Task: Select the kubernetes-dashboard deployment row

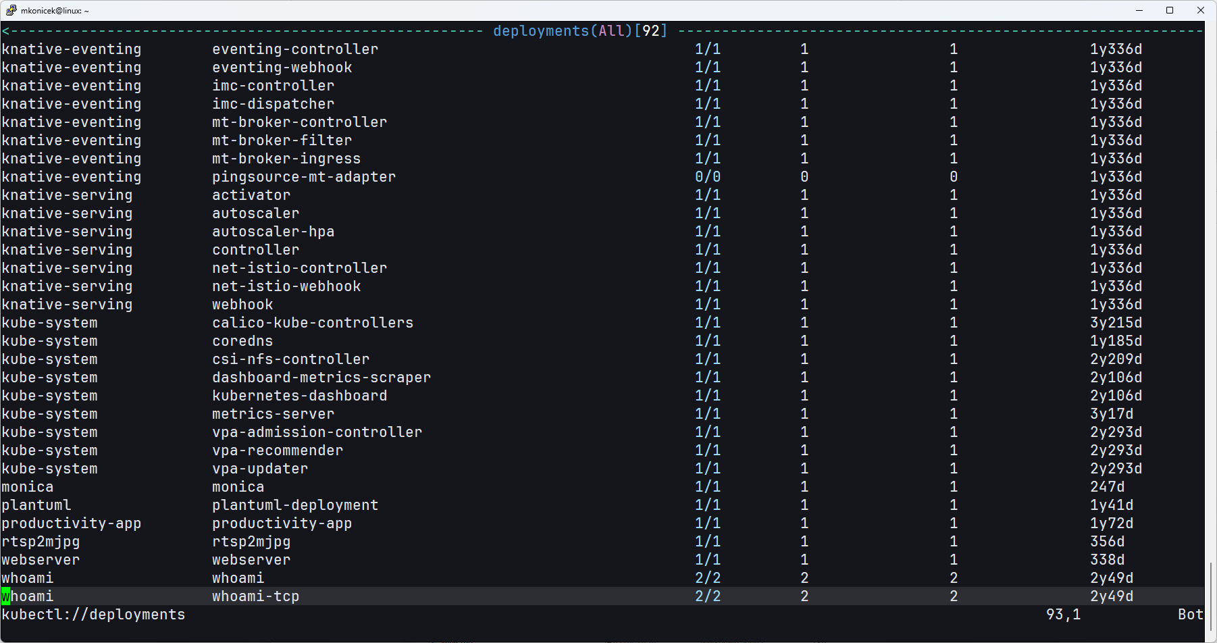Action: pos(299,396)
